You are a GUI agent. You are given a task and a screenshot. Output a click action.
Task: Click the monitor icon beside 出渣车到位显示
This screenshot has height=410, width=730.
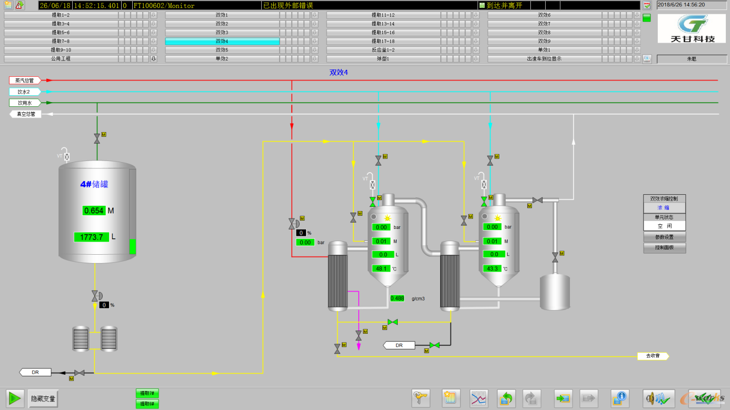tap(647, 59)
